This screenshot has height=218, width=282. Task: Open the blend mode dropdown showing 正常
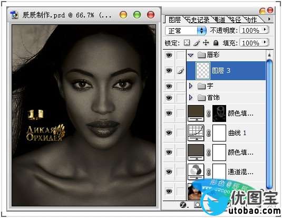pyautogui.click(x=186, y=31)
